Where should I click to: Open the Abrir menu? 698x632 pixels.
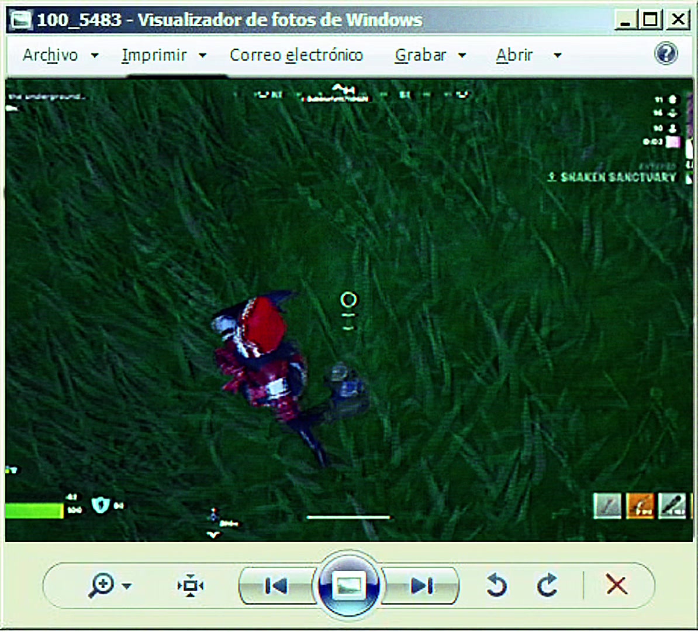click(x=514, y=55)
